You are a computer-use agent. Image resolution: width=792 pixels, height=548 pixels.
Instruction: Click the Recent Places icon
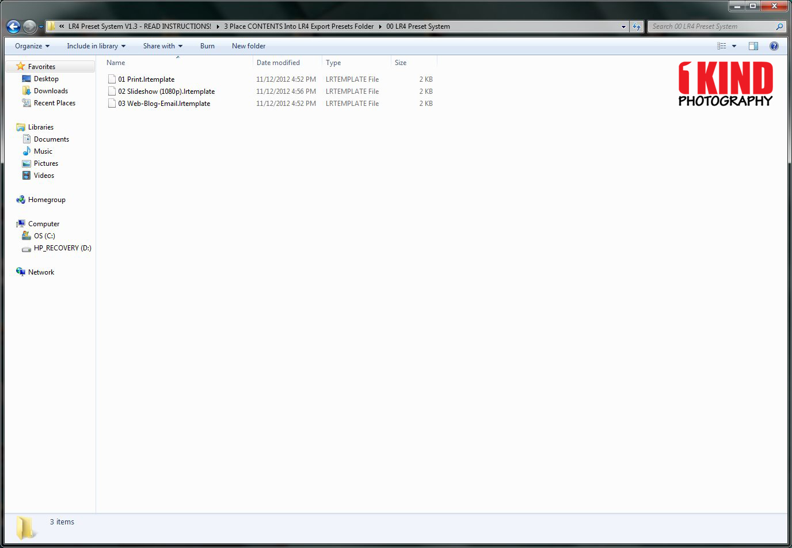click(x=26, y=103)
